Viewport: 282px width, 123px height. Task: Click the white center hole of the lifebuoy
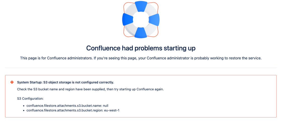click(x=141, y=20)
